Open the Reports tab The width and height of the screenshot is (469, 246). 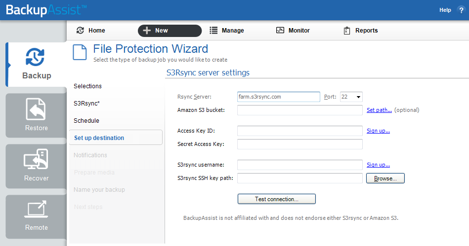[x=361, y=31]
